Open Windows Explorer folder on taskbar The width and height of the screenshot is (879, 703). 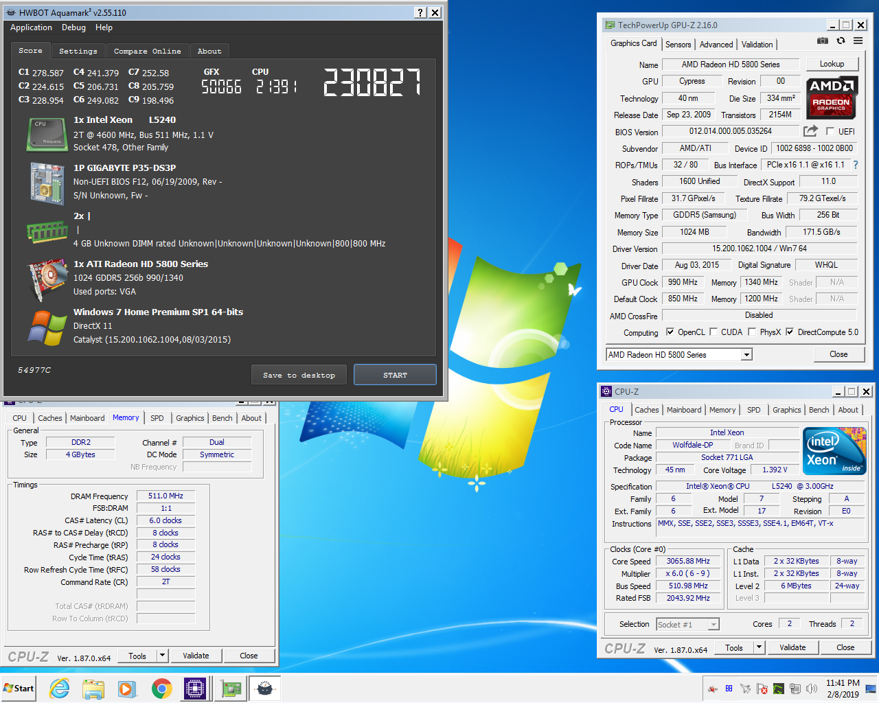pyautogui.click(x=93, y=689)
